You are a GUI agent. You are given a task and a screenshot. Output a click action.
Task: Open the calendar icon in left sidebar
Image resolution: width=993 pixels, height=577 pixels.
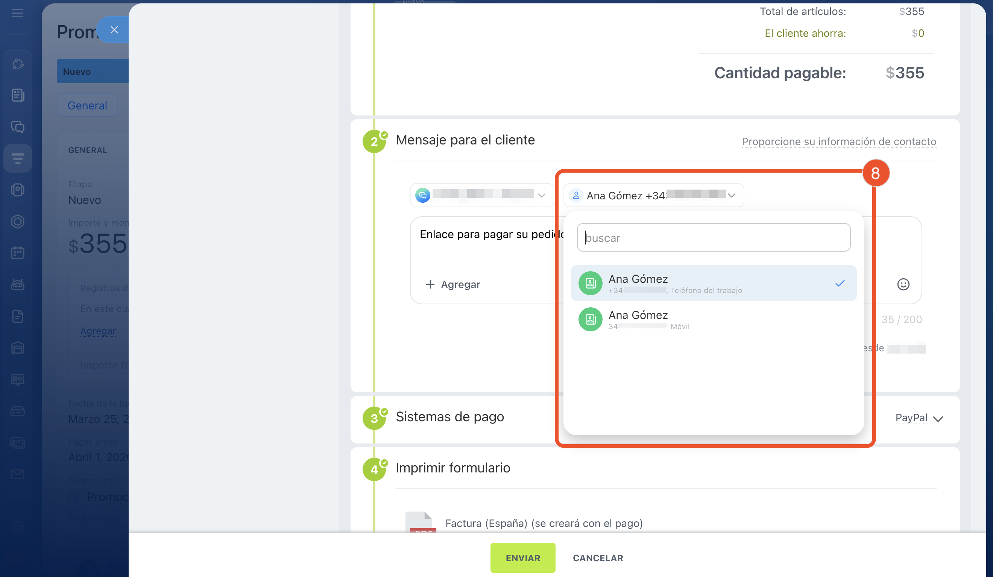click(x=17, y=253)
